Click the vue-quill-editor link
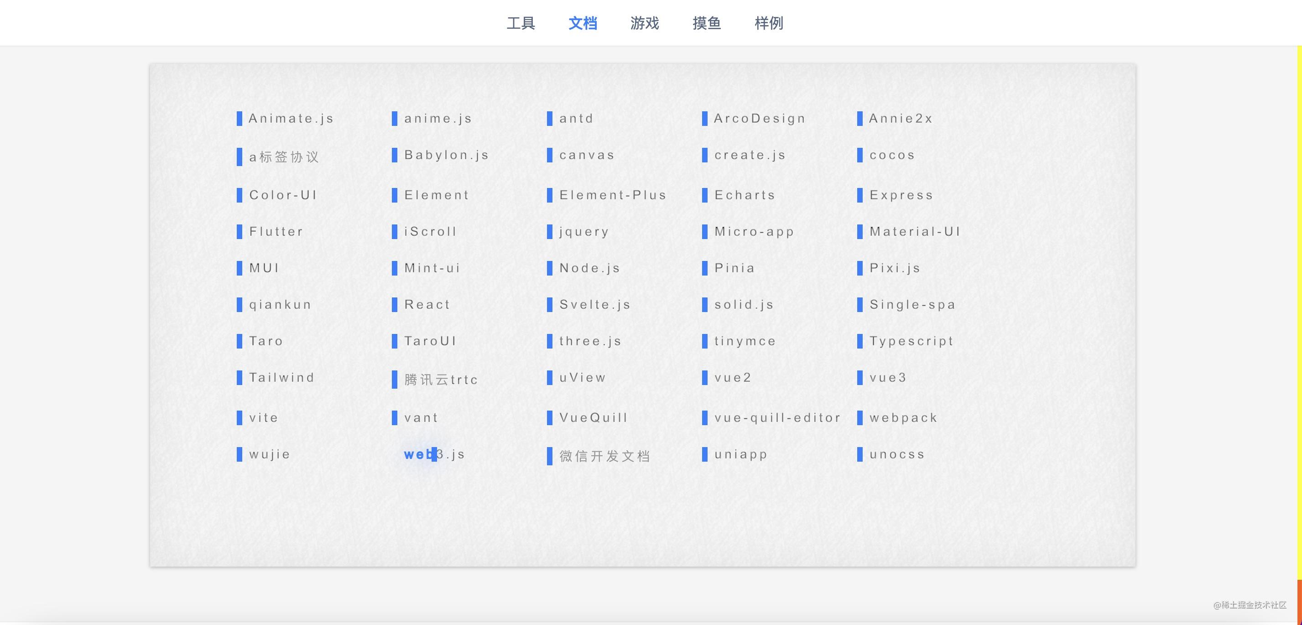This screenshot has width=1302, height=625. (777, 418)
